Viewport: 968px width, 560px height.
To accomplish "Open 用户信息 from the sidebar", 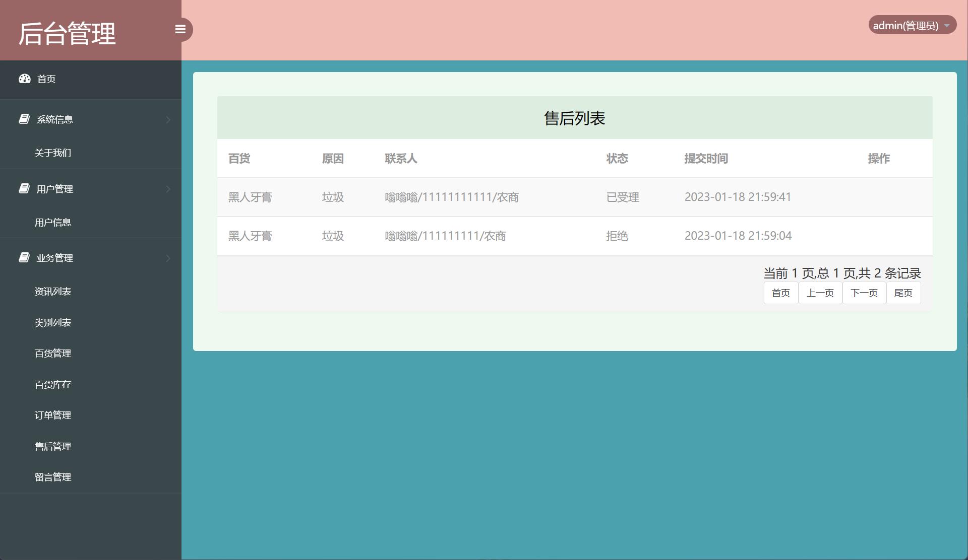I will pos(52,222).
